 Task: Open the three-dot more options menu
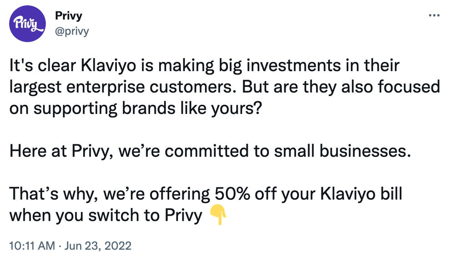click(434, 15)
